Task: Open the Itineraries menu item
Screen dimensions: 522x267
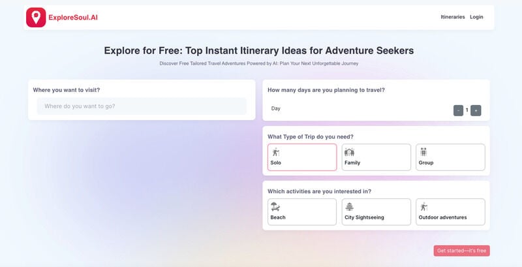Action: [453, 17]
